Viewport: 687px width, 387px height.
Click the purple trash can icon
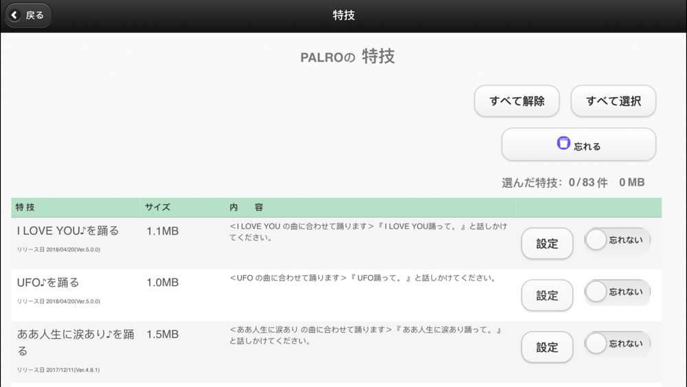[563, 143]
